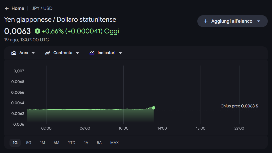Expand the Area dropdown arrow
The height and width of the screenshot is (153, 272).
[33, 53]
